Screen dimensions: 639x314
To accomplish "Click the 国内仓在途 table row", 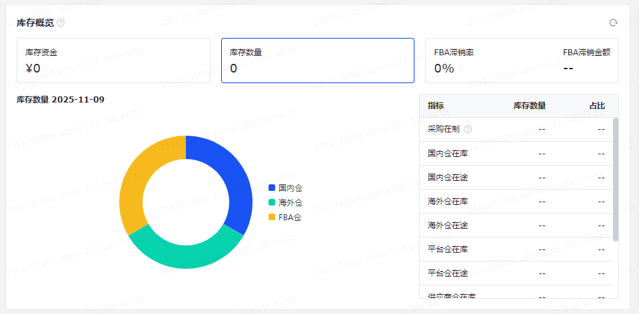I will (516, 178).
